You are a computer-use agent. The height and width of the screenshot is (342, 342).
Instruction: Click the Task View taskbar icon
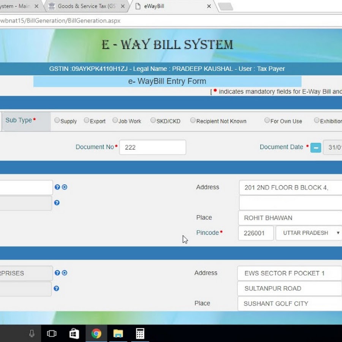[x=52, y=334]
